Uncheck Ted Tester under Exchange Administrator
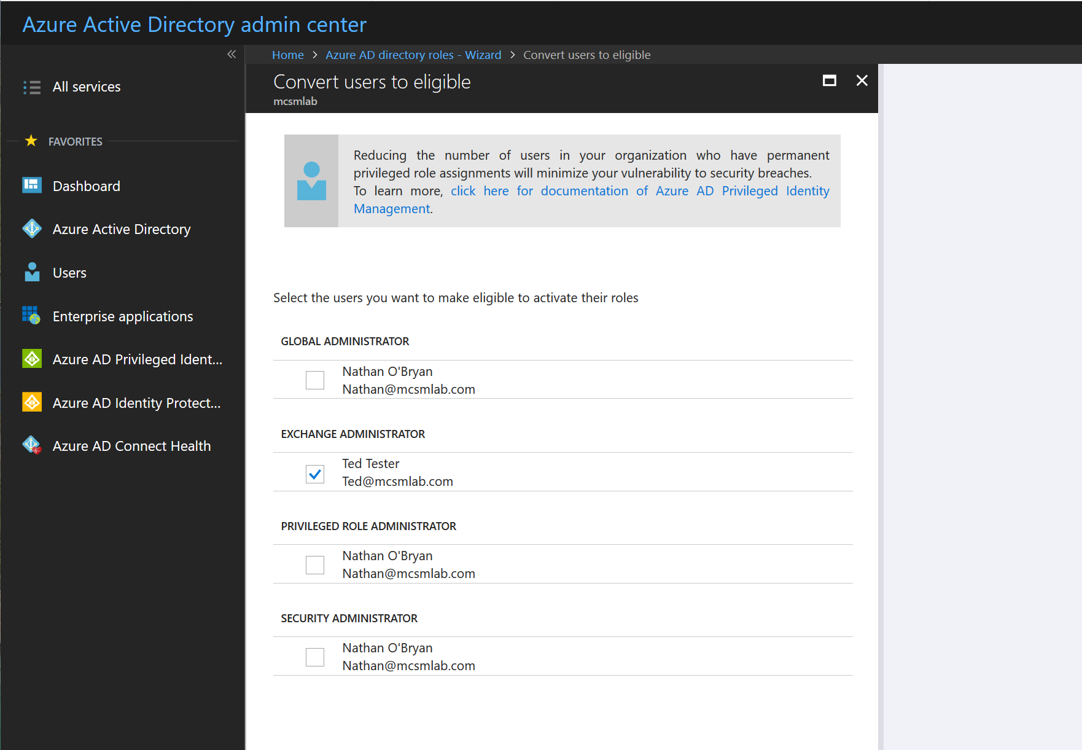 click(315, 474)
